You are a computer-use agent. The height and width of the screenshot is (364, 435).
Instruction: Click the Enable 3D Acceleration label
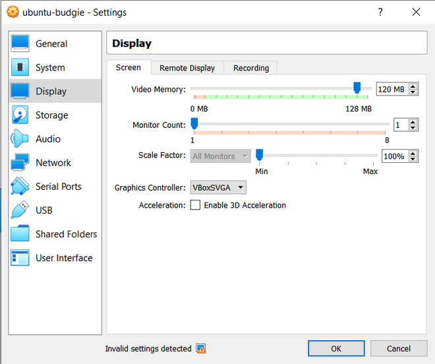(245, 205)
